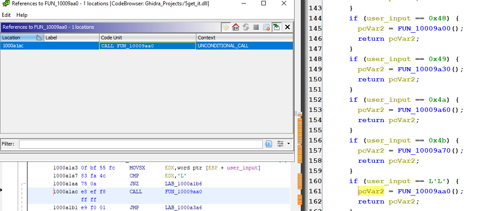Sort by the Context column header
This screenshot has height=211, width=479.
[x=245, y=38]
